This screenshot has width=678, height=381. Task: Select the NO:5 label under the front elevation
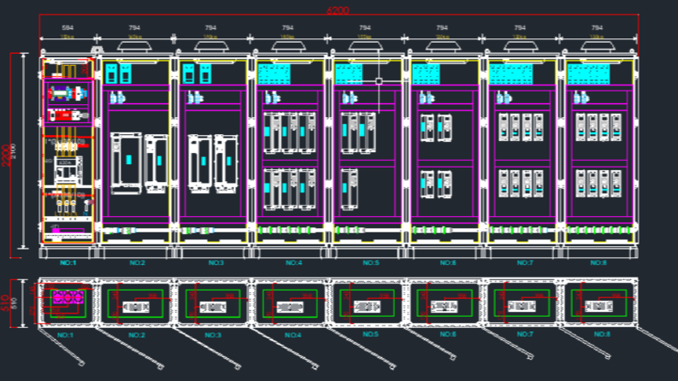tap(370, 262)
